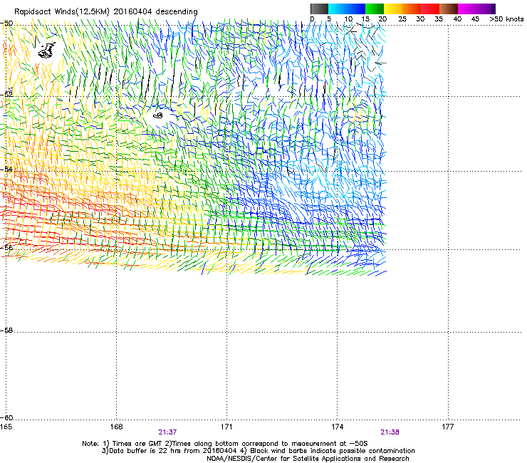The image size is (527, 463).
Task: Click the '171' longitude label
Action: pyautogui.click(x=226, y=427)
